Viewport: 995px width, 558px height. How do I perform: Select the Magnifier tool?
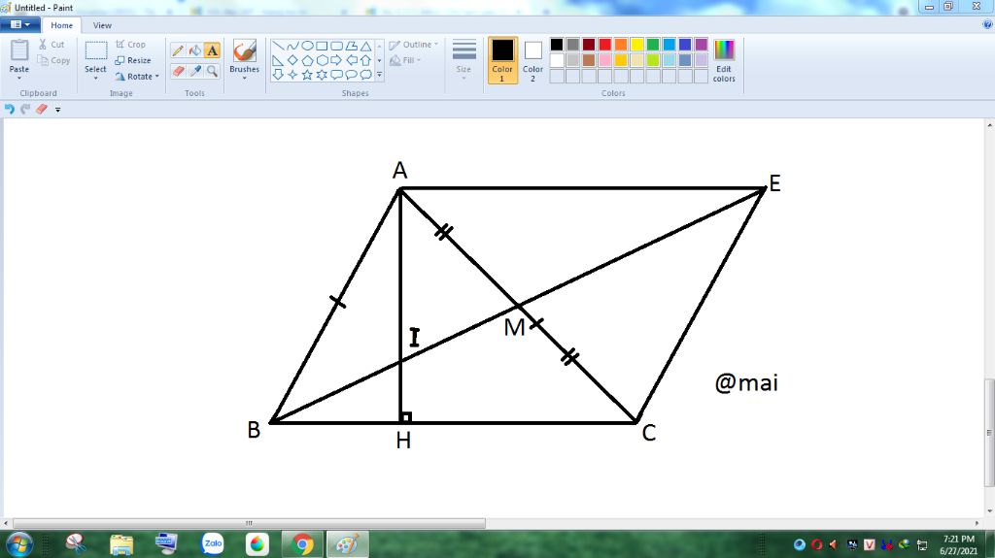(212, 71)
